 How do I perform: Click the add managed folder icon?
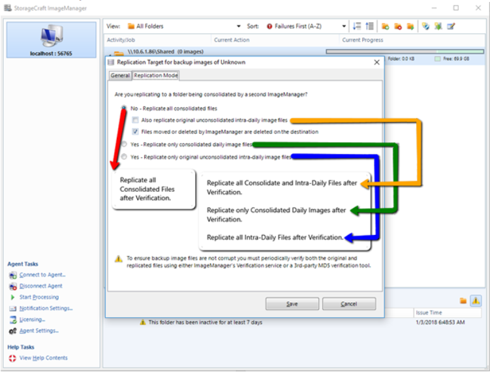tap(386, 27)
